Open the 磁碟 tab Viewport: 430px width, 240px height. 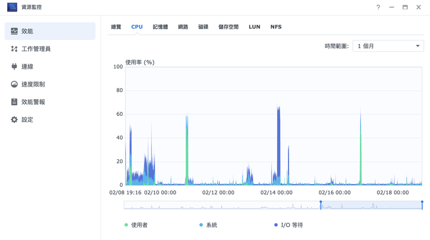pyautogui.click(x=203, y=27)
